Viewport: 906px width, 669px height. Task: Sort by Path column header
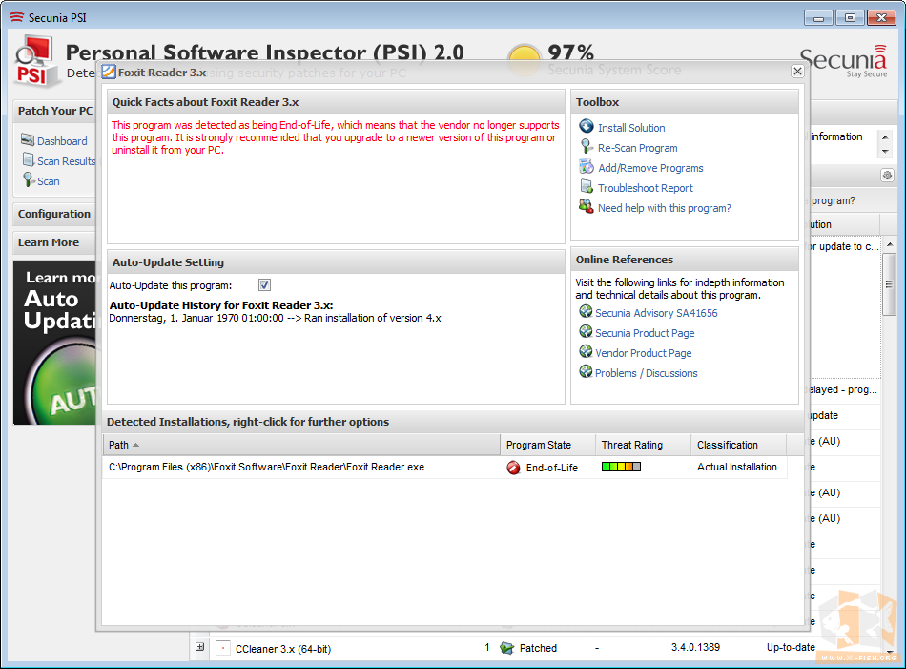301,445
